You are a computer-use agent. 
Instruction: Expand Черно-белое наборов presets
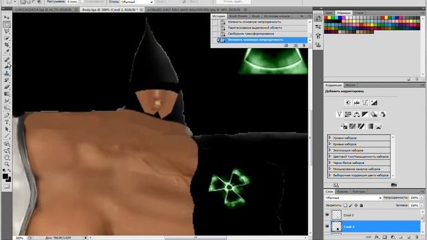pyautogui.click(x=330, y=163)
